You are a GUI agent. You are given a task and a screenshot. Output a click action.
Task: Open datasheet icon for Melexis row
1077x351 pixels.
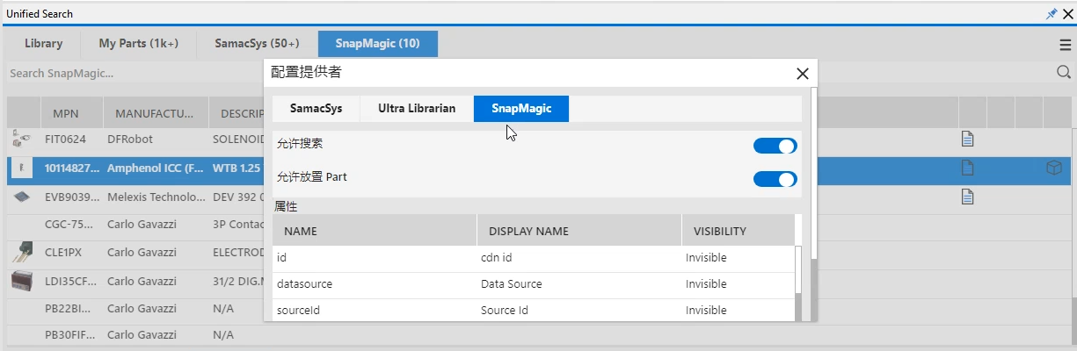point(968,197)
